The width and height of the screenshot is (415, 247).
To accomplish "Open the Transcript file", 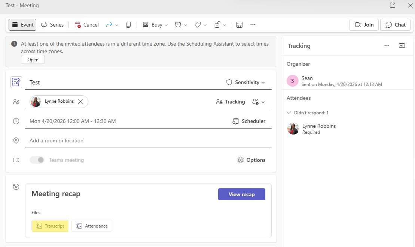I will click(x=50, y=226).
